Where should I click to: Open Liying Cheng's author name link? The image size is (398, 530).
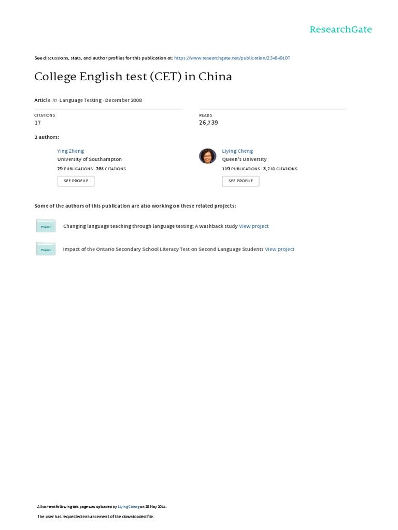pos(237,151)
